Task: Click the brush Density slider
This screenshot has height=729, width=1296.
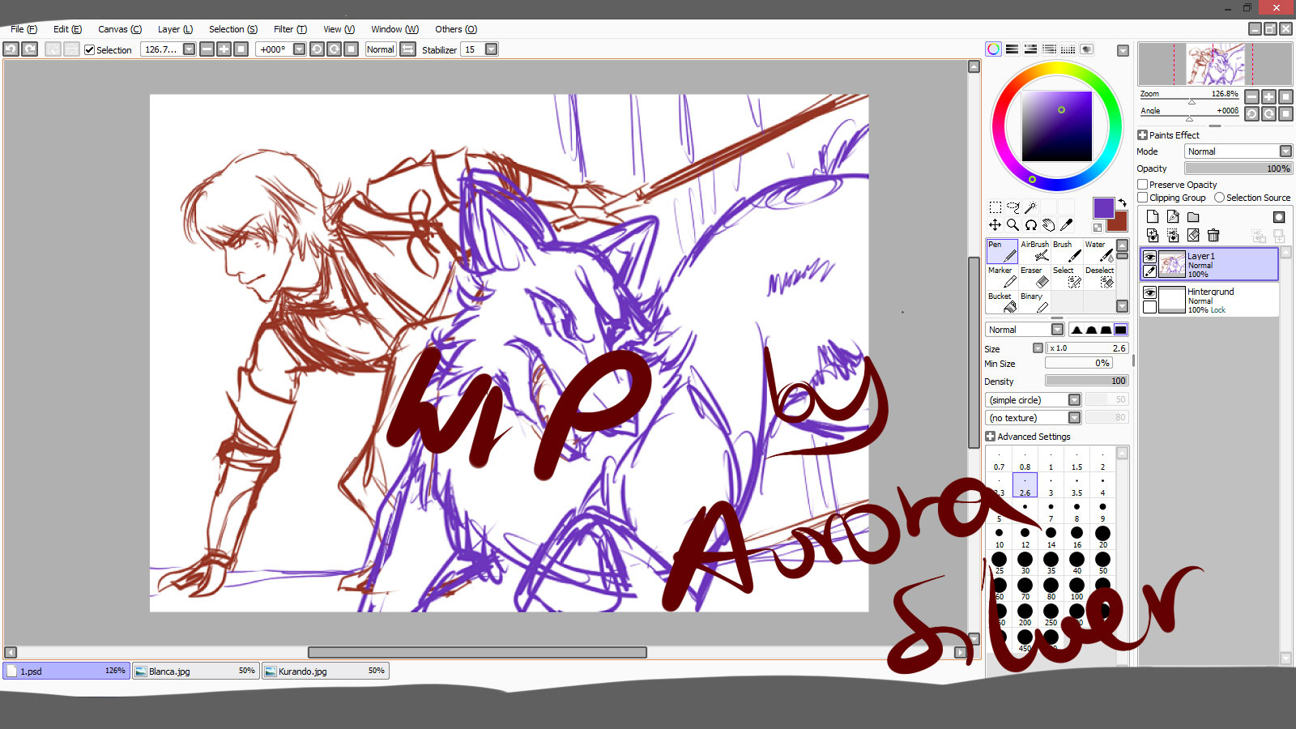Action: pos(1086,381)
